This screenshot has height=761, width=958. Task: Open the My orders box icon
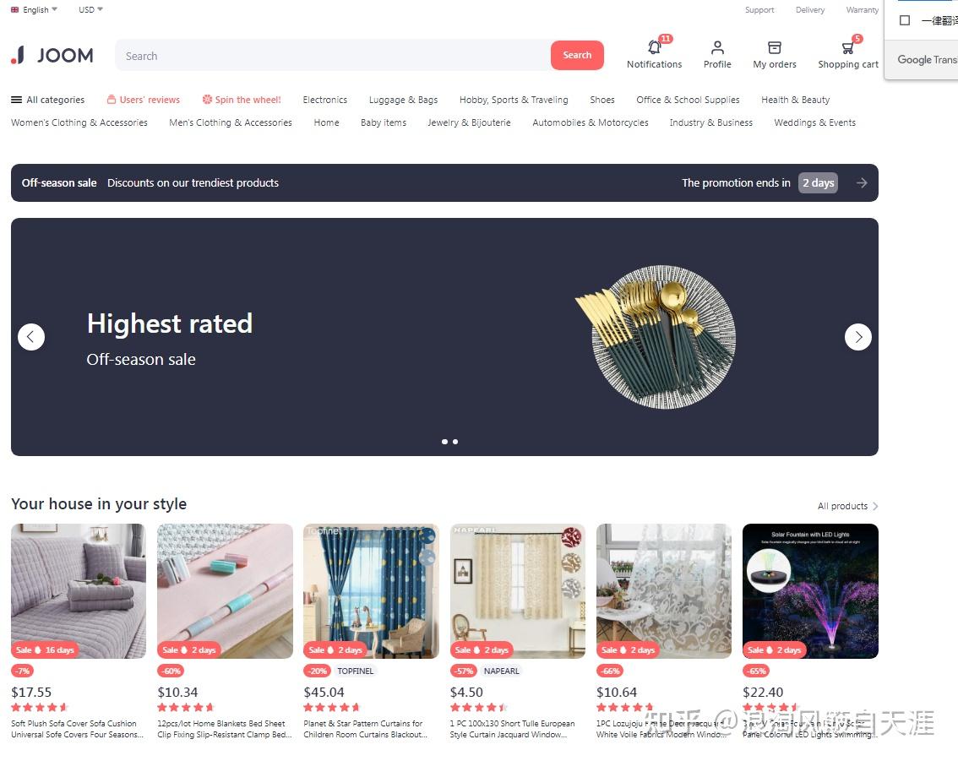(774, 47)
